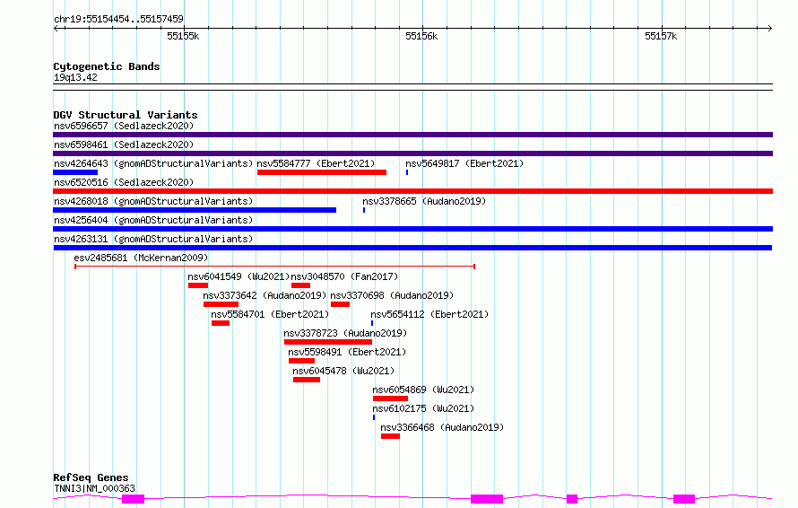
Task: Open the nsv3378723 (Audano2019) label
Action: (345, 333)
